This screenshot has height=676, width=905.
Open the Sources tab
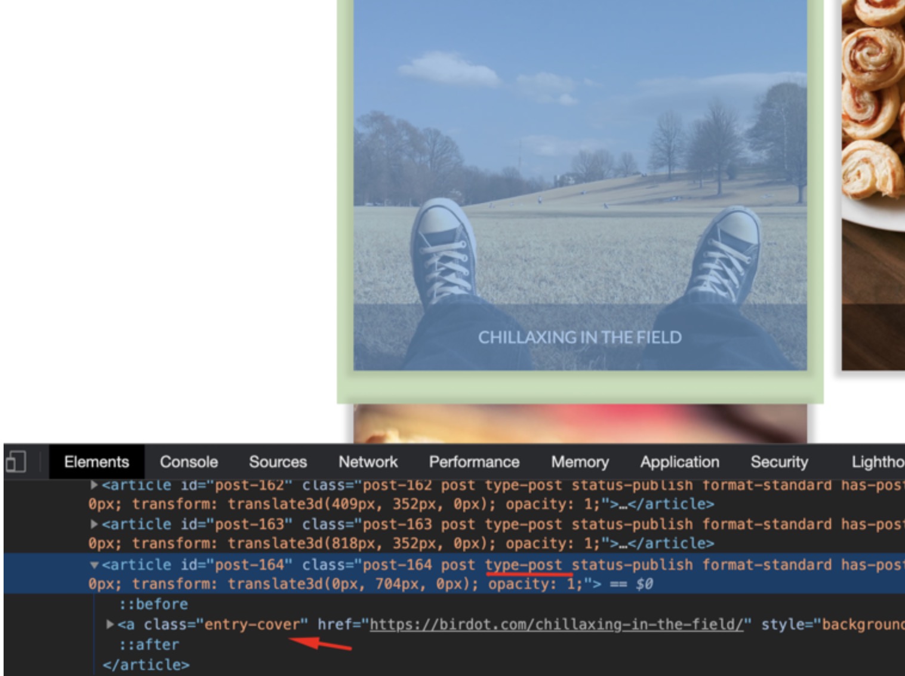click(x=278, y=462)
